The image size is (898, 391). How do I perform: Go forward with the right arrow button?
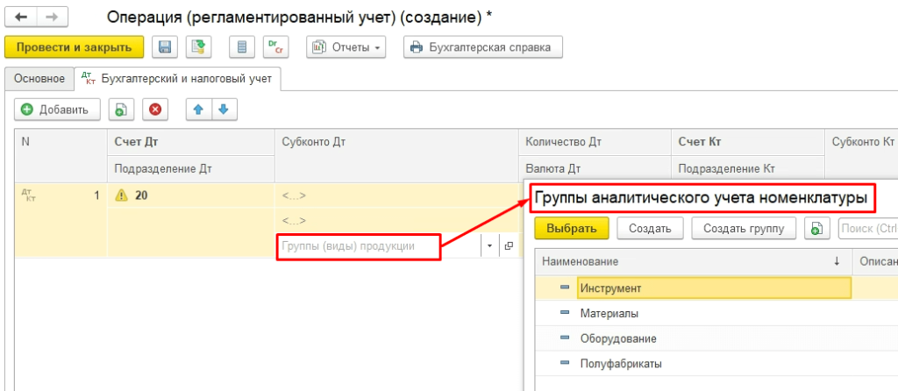tap(52, 18)
